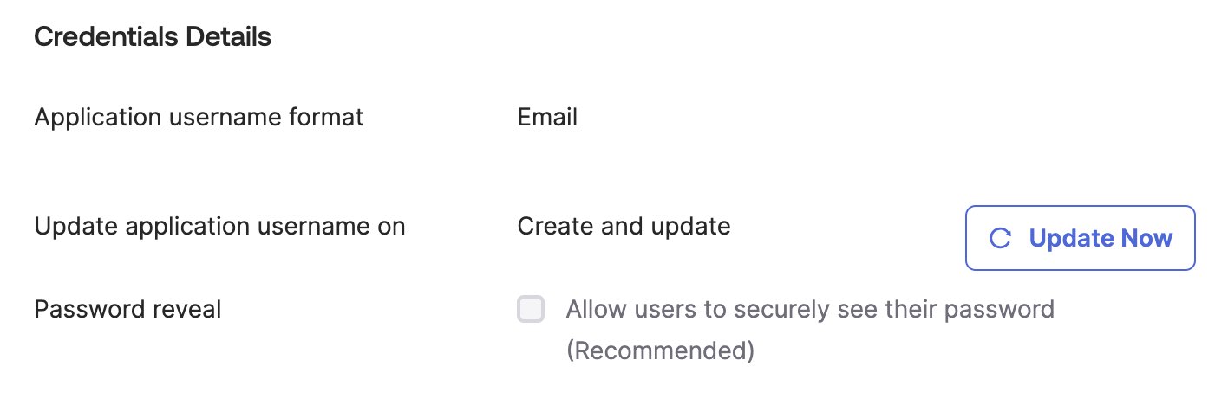Click the 'Password reveal' label
The image size is (1228, 405).
tap(127, 309)
